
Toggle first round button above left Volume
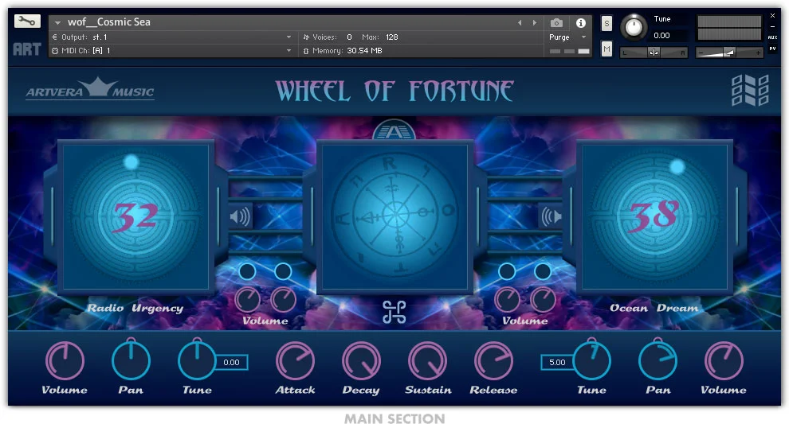[x=247, y=271]
